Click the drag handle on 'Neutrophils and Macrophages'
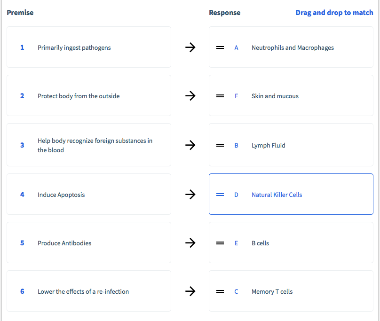The width and height of the screenshot is (380, 321). pos(220,47)
